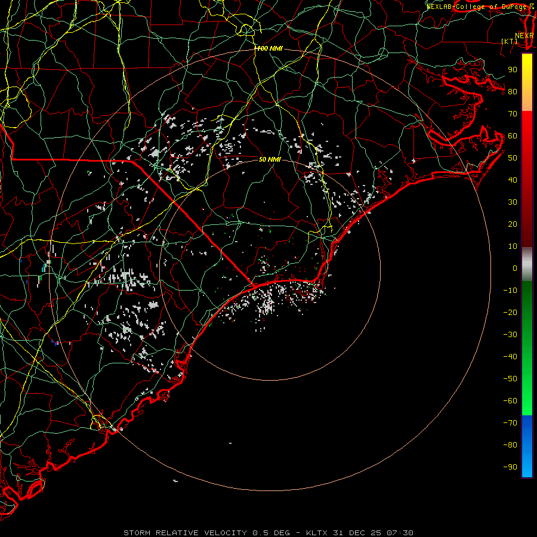Click the 10 label on velocity scale

click(513, 246)
